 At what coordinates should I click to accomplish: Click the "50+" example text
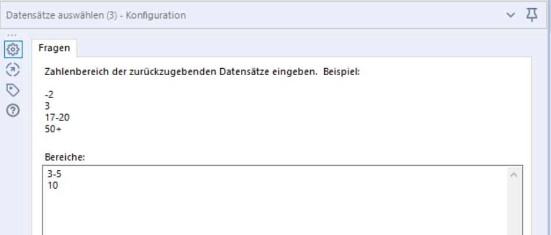(55, 127)
